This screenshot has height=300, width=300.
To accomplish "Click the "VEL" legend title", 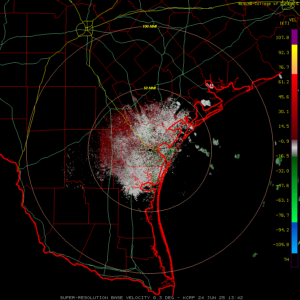I will point(293,20).
